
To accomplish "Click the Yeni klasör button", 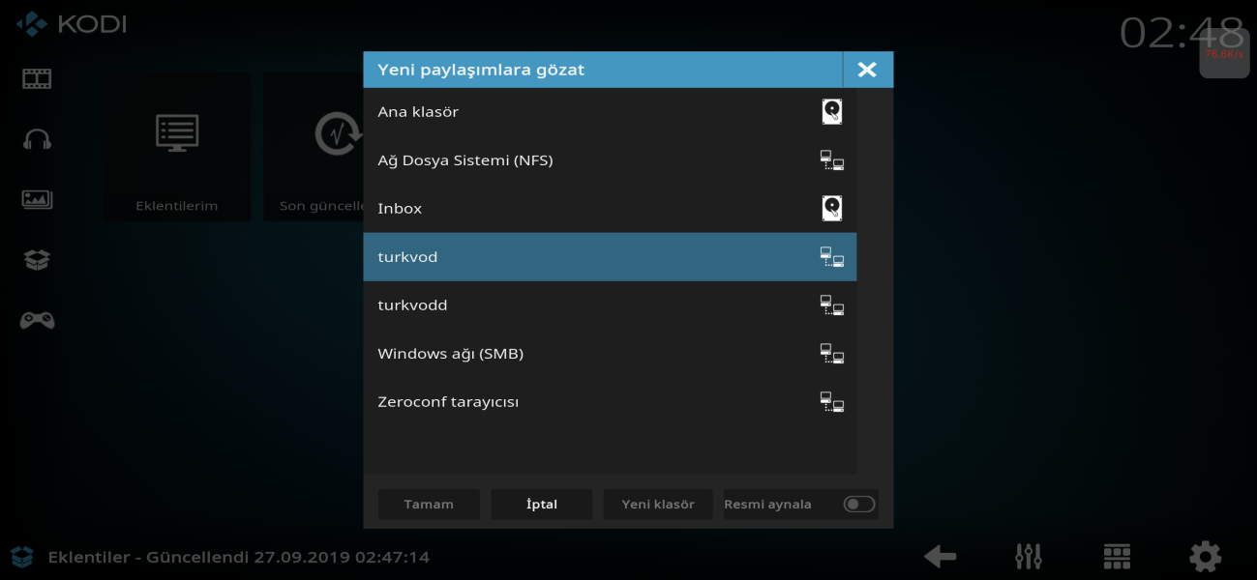I will 658,505.
